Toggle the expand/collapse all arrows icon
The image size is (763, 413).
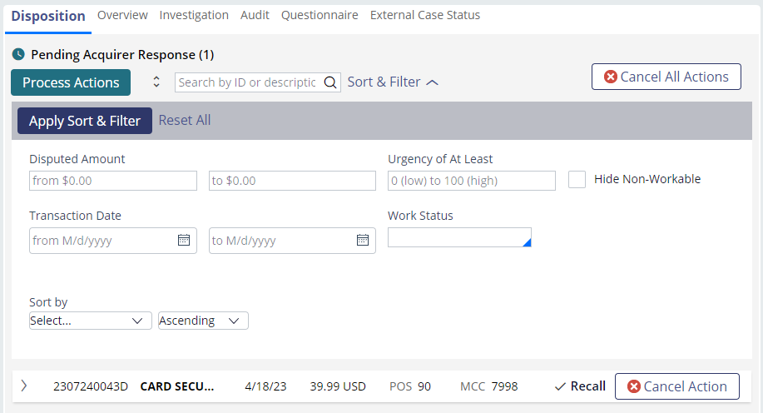click(156, 82)
